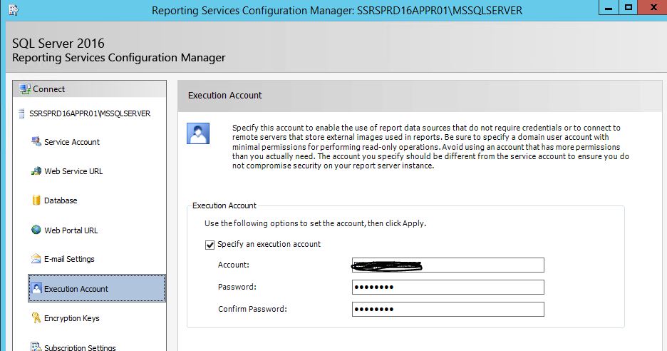Click the Subscription Settings icon
Viewport: 667px width, 351px height.
click(36, 347)
